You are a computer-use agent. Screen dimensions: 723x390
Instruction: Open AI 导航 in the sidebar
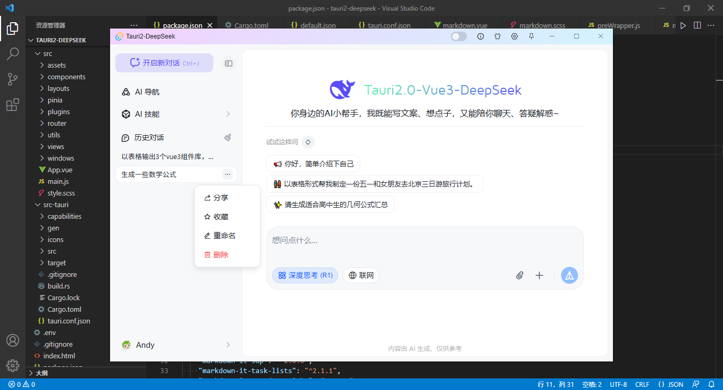pos(176,92)
